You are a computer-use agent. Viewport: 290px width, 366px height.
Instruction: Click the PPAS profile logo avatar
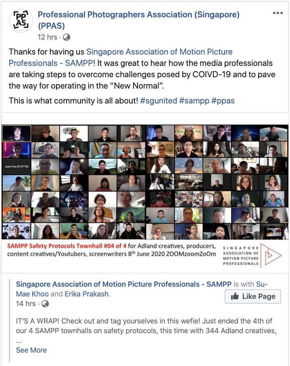tap(21, 21)
